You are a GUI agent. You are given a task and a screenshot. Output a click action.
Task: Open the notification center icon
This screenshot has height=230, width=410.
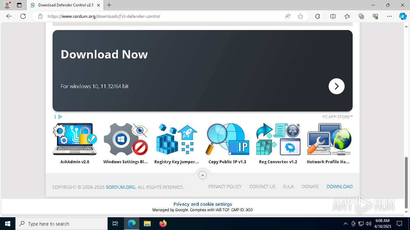[x=399, y=224]
